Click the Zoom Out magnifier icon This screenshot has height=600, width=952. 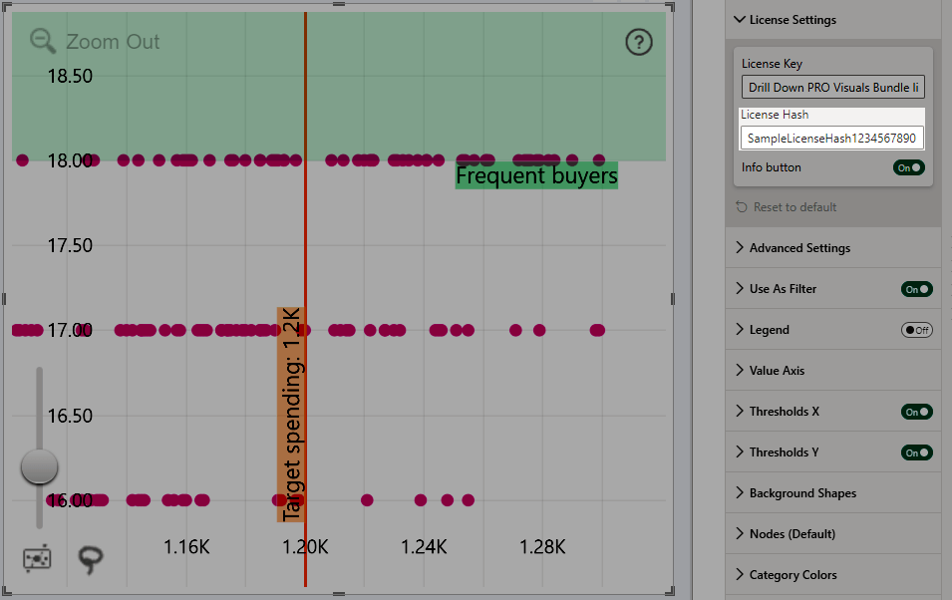(x=42, y=41)
